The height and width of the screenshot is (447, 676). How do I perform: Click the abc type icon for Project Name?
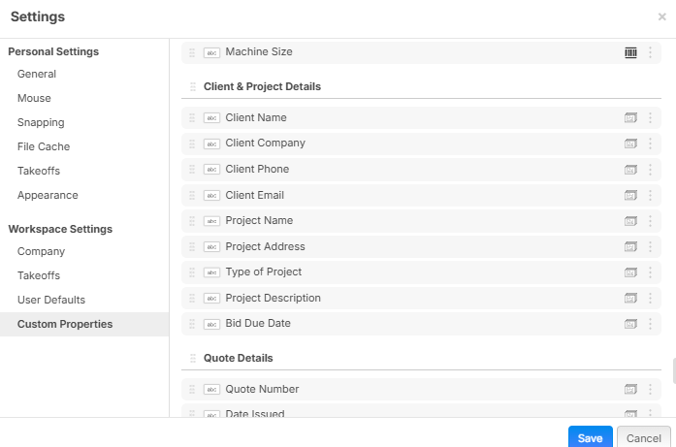point(211,221)
